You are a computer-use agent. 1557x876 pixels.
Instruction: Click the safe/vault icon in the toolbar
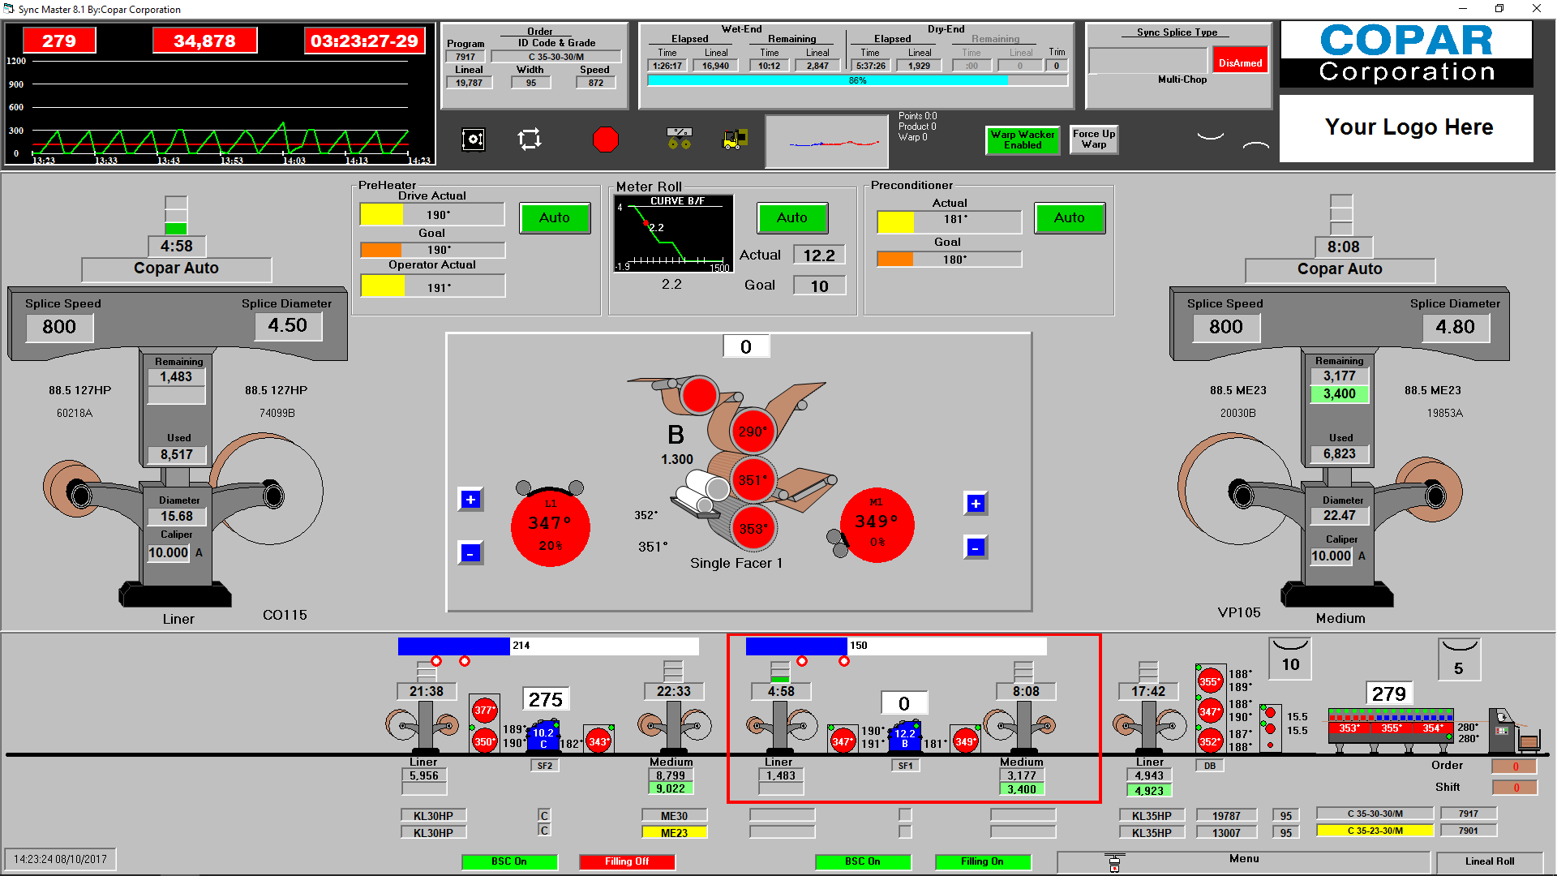tap(474, 140)
